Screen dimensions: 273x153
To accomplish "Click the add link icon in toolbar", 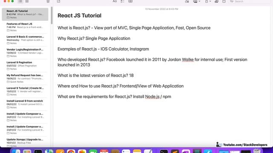I will (x=187, y=1).
